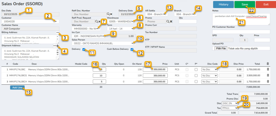Open History of the sales order

(223, 5)
